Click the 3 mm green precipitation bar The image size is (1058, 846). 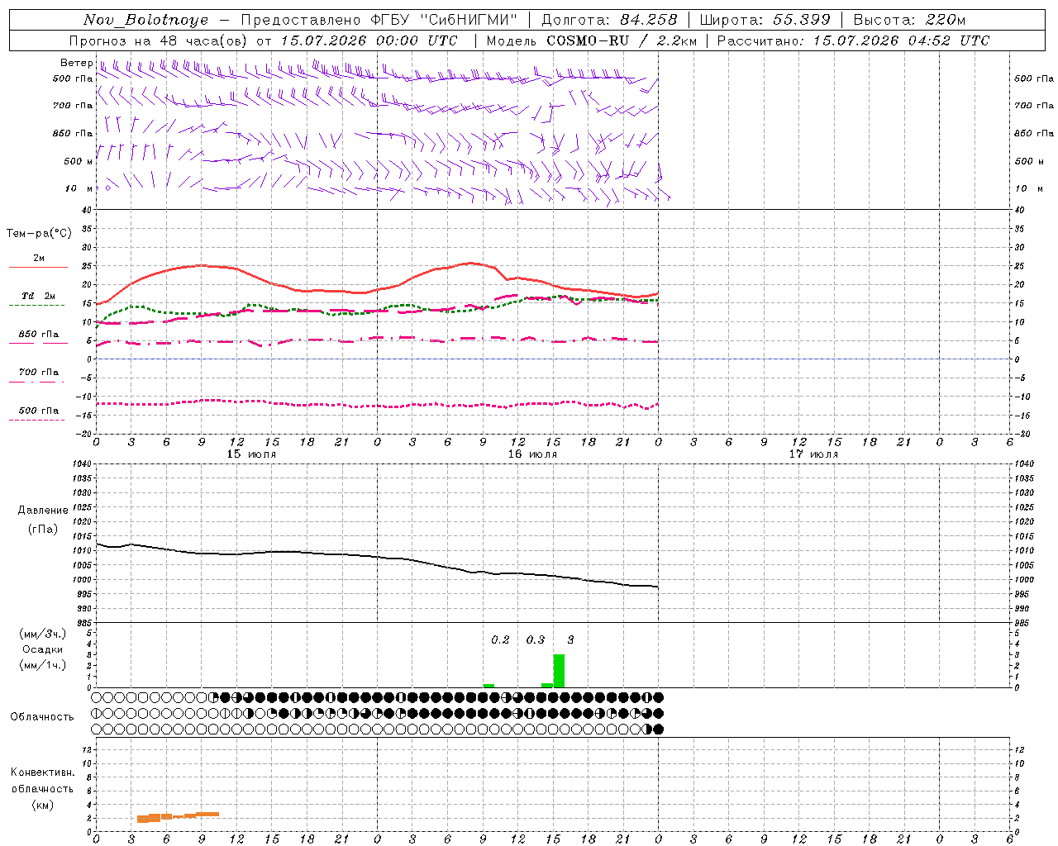click(x=559, y=671)
